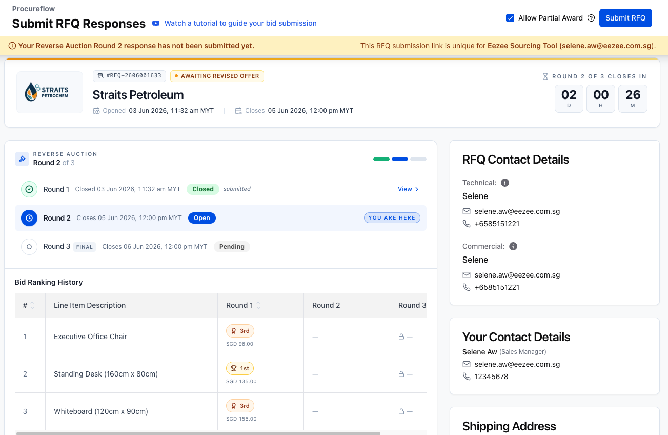The width and height of the screenshot is (668, 435).
Task: Click the RFQ number tag icon
Action: tap(100, 76)
